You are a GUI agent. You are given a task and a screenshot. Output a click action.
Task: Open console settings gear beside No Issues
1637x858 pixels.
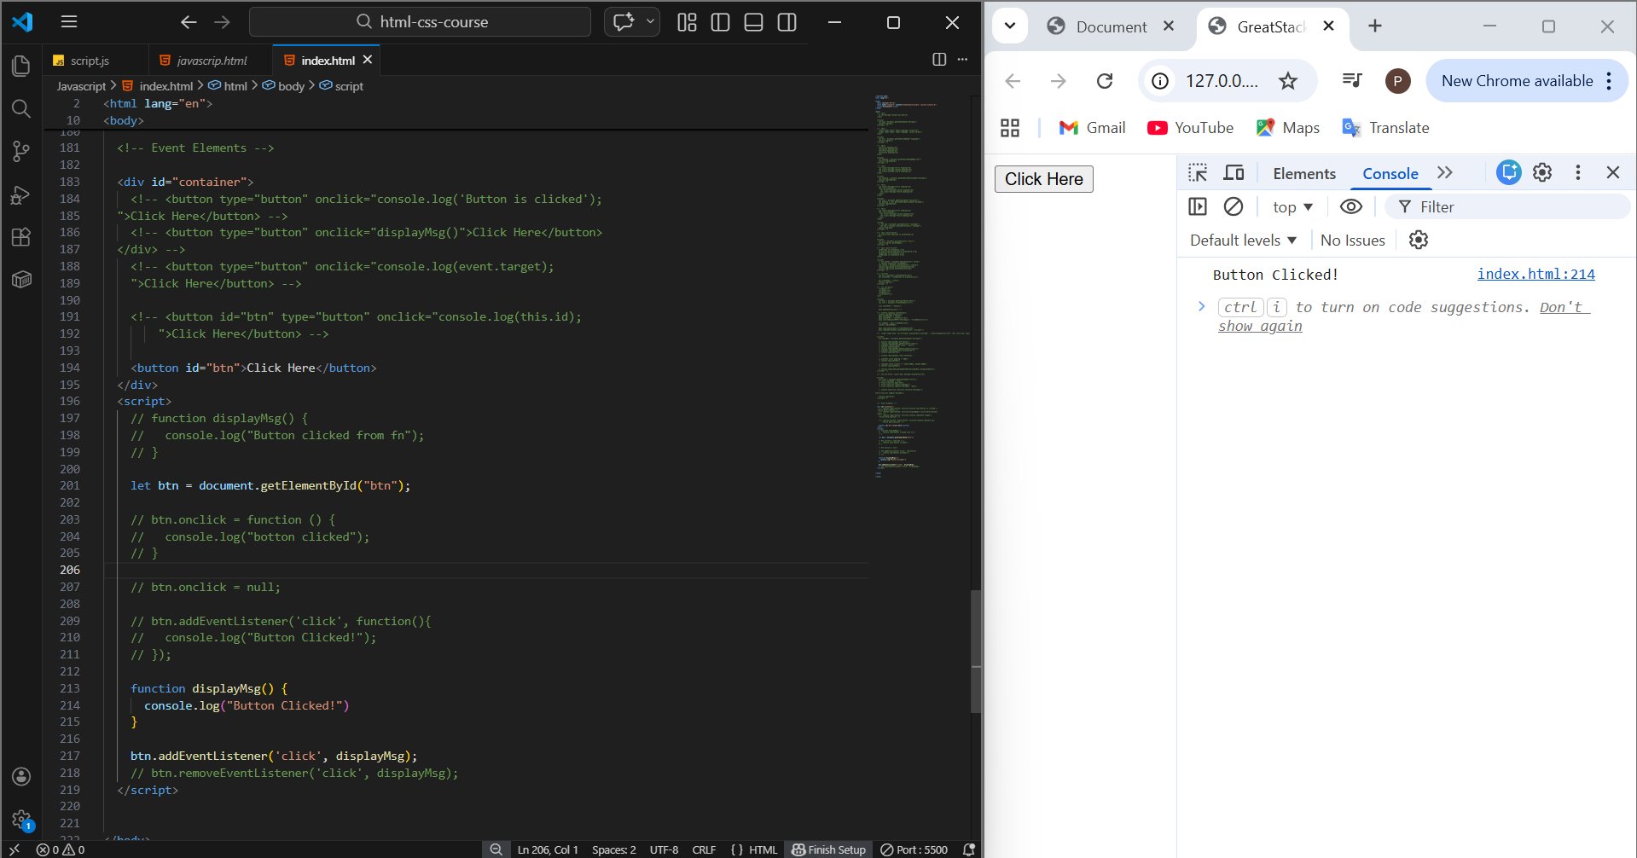tap(1418, 241)
